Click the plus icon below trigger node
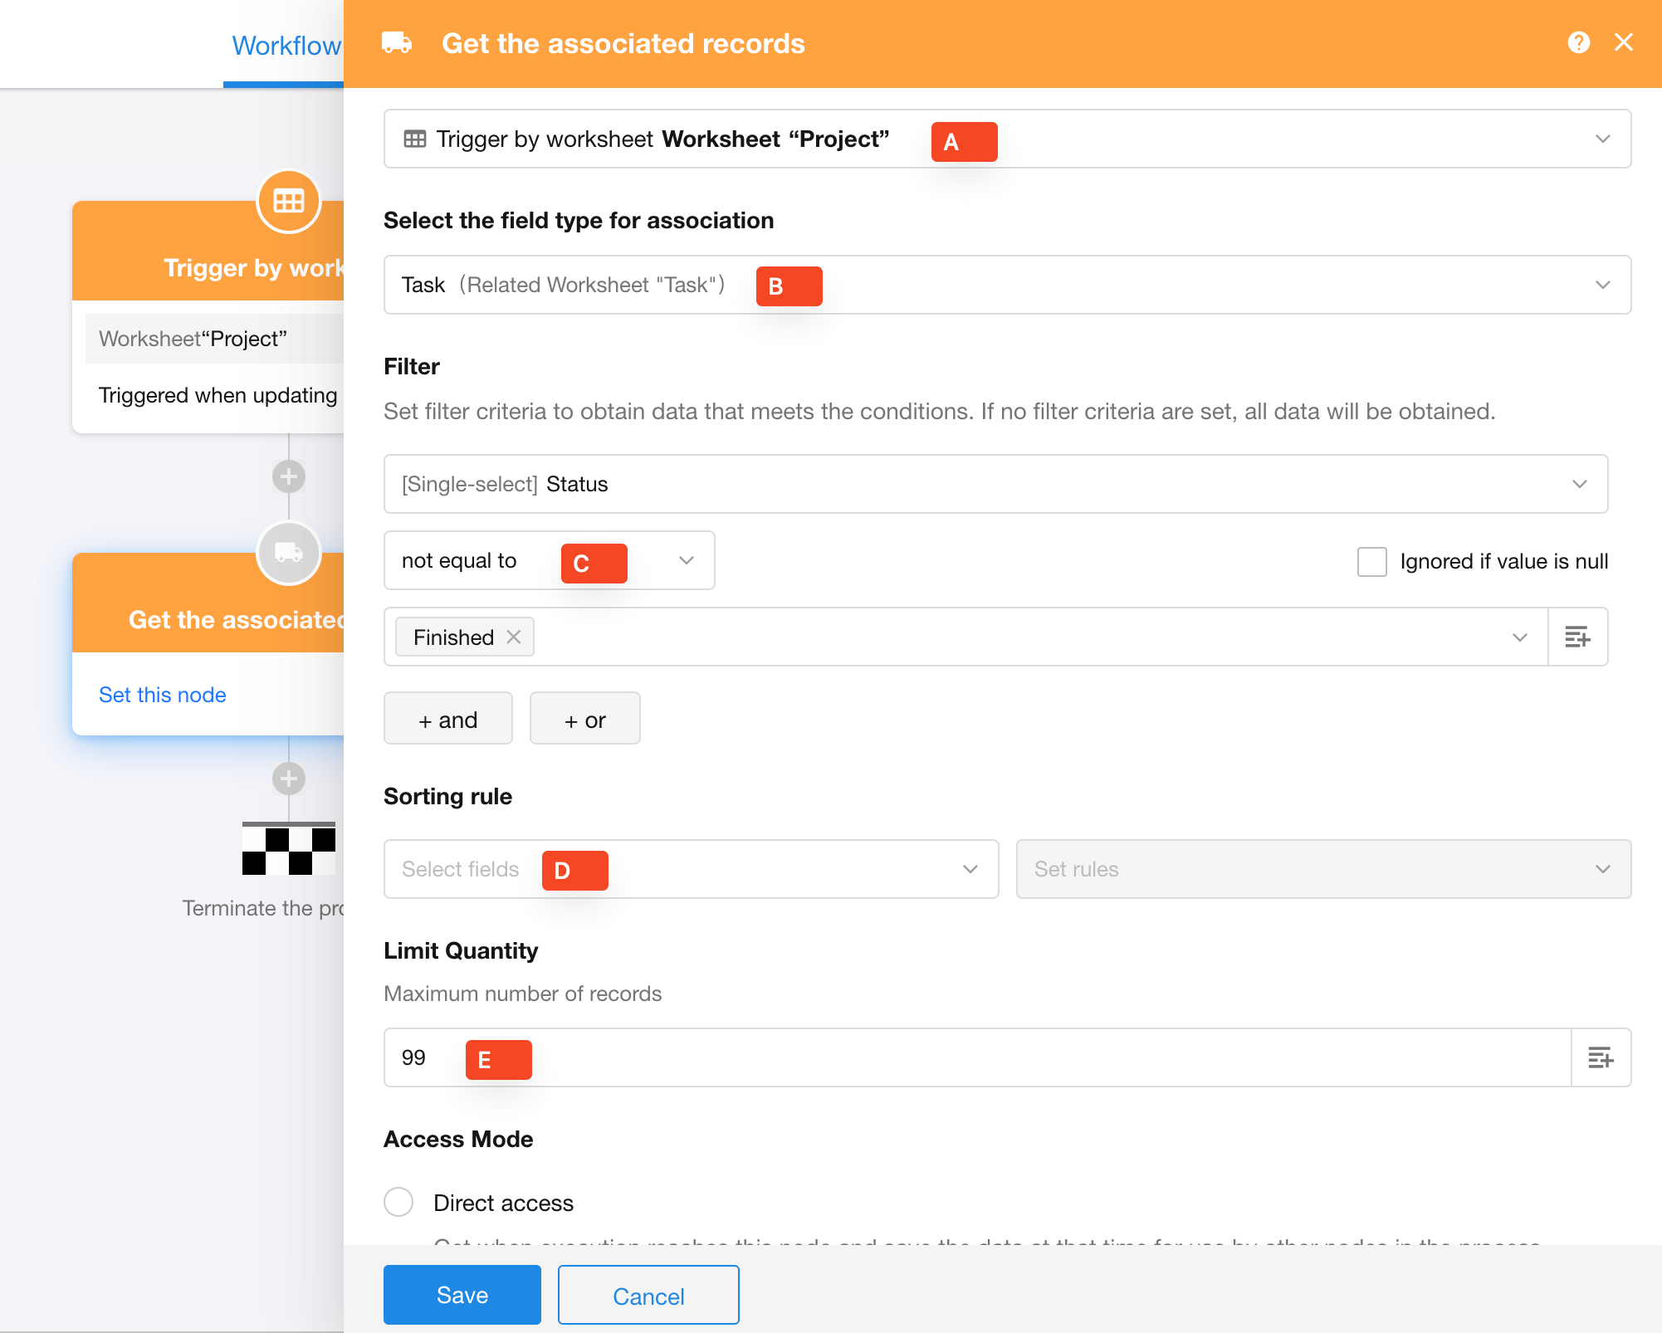The height and width of the screenshot is (1333, 1662). pos(289,476)
